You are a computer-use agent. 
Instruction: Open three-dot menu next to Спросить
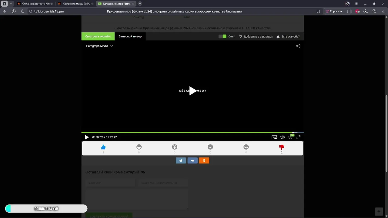coord(347,11)
